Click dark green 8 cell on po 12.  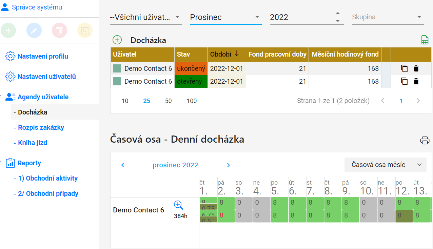404,216
